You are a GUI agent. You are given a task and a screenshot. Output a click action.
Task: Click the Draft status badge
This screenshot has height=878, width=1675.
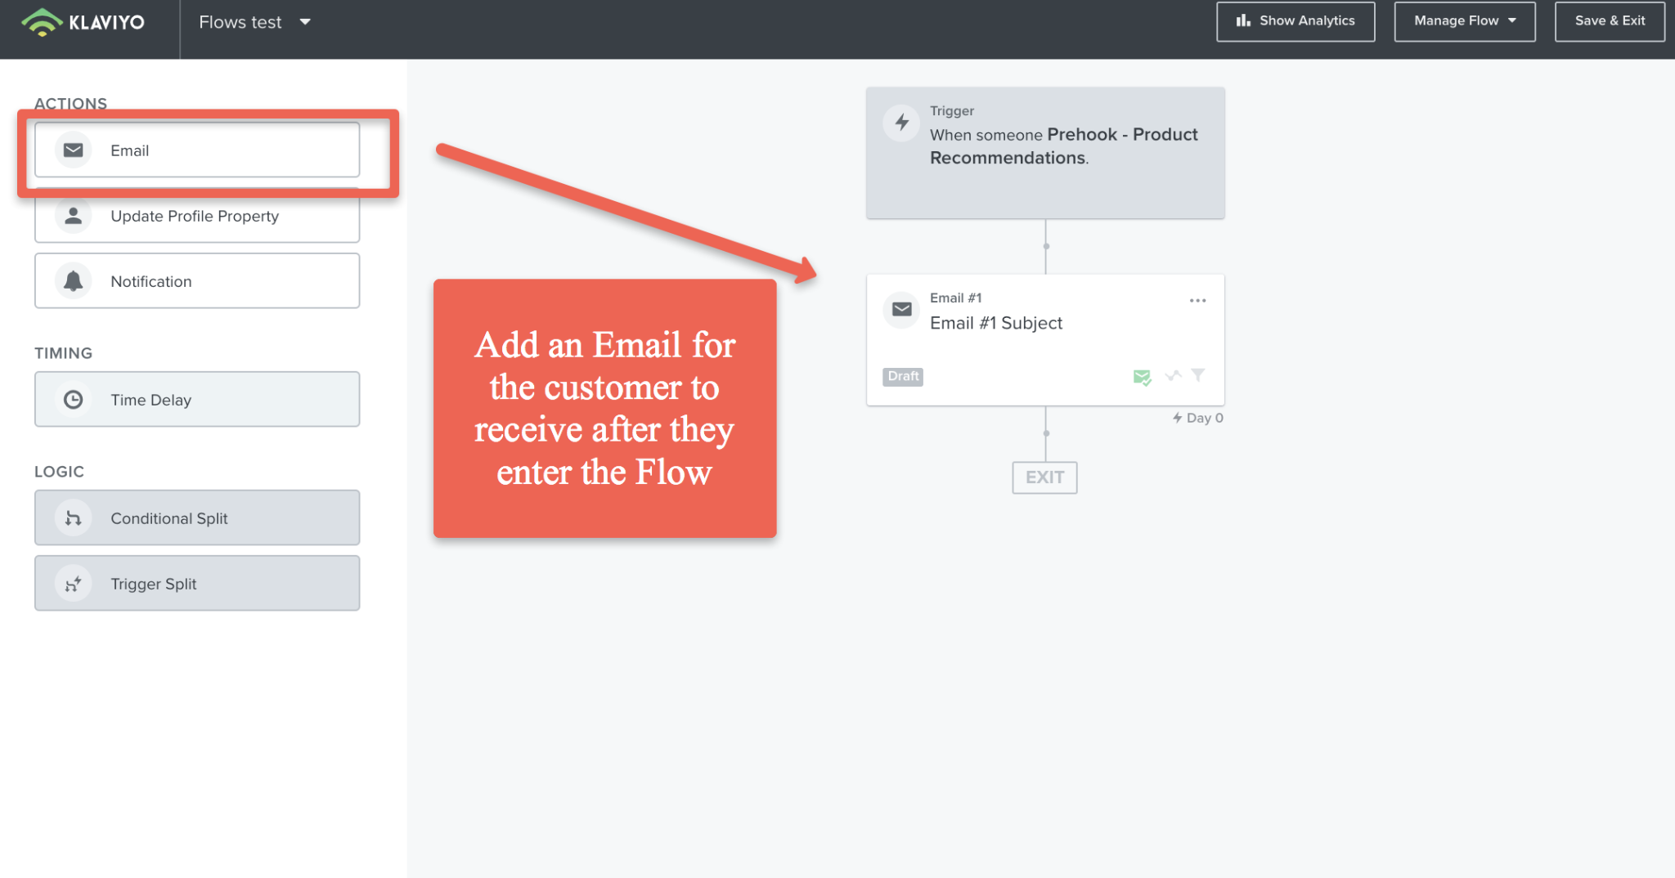pyautogui.click(x=903, y=376)
